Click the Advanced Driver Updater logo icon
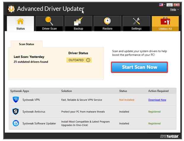 (x=11, y=9)
